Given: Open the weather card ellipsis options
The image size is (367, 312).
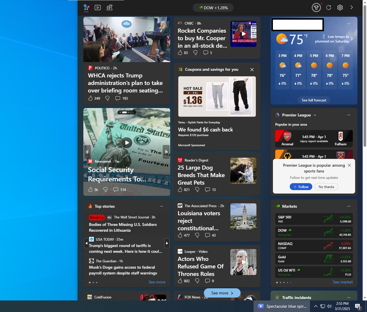Looking at the screenshot, I should pos(348,24).
